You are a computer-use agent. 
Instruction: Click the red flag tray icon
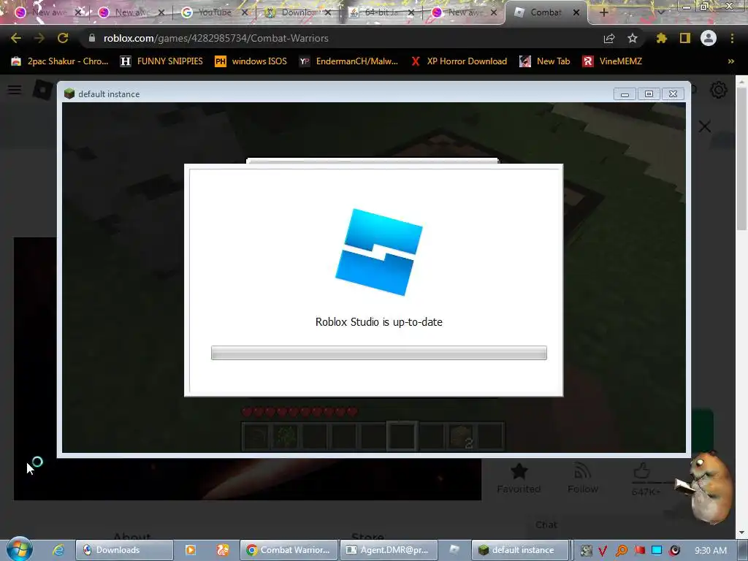click(639, 551)
